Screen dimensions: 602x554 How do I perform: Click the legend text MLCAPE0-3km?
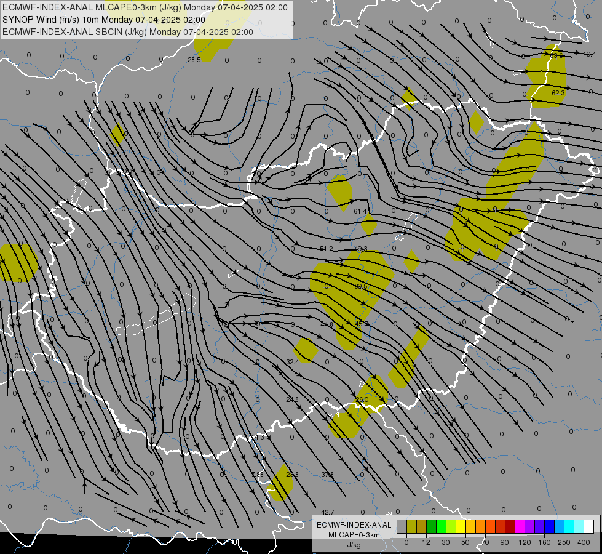354,535
